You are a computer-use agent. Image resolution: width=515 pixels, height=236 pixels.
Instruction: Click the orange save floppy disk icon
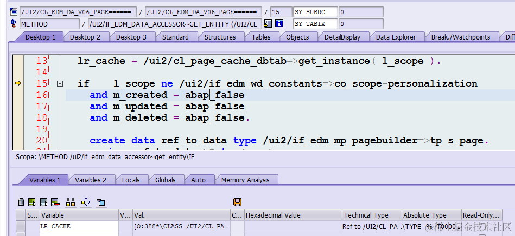point(237,202)
